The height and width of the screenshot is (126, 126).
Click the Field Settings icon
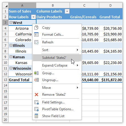point(36,102)
